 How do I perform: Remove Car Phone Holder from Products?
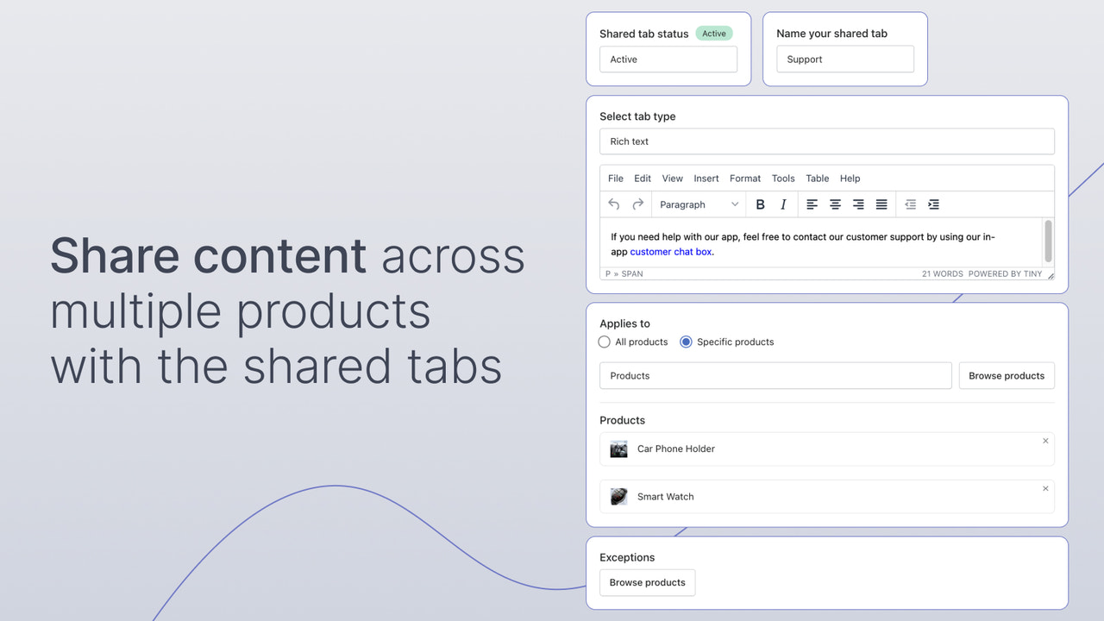(x=1045, y=440)
